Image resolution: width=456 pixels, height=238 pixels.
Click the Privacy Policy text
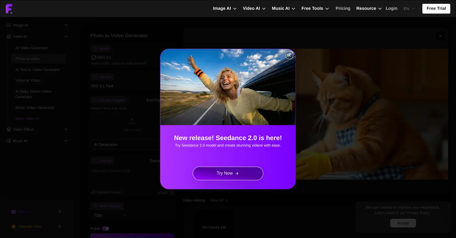(x=418, y=213)
